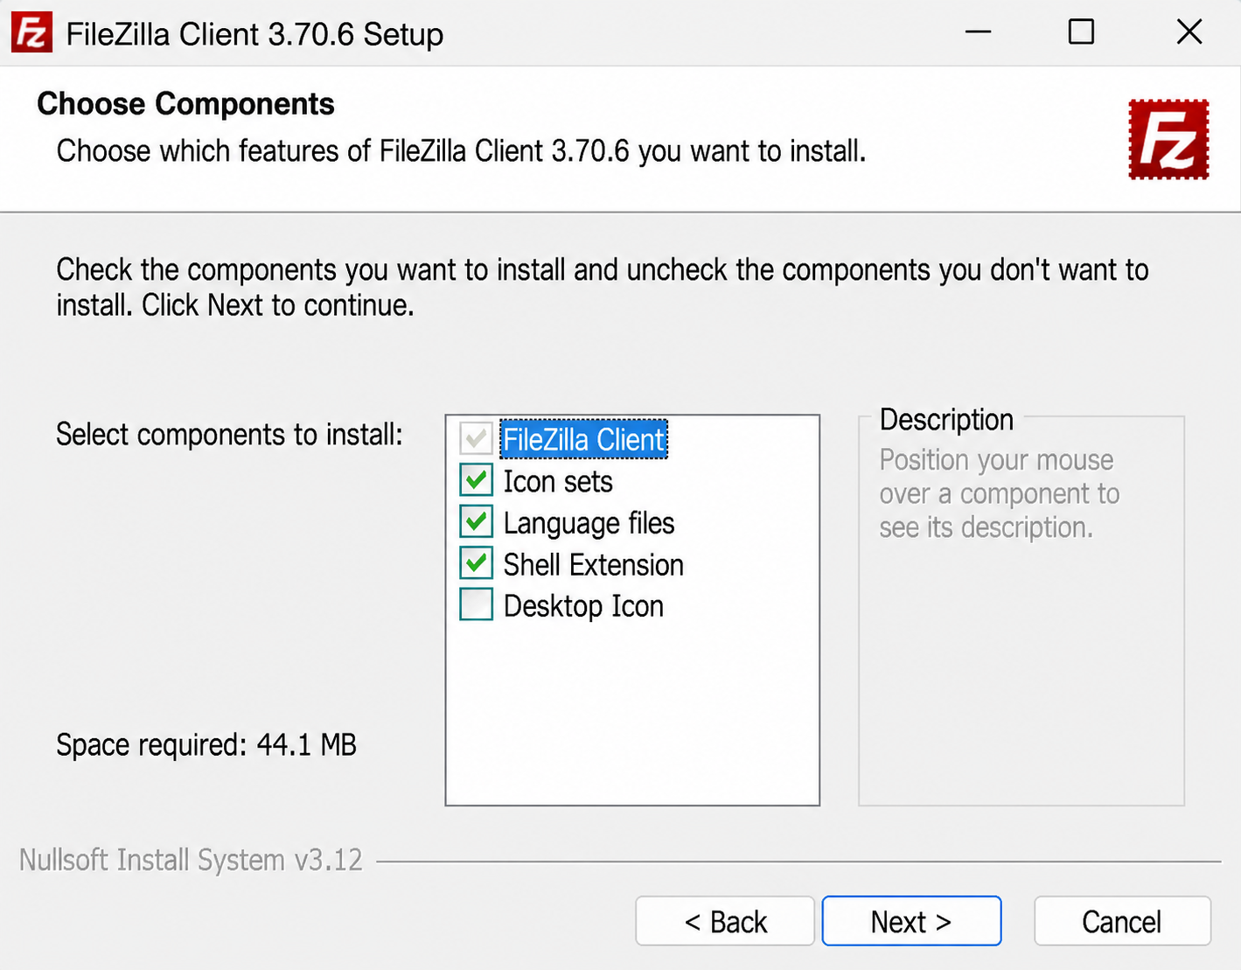The image size is (1241, 970).
Task: Click the Choose Components heading
Action: point(185,104)
